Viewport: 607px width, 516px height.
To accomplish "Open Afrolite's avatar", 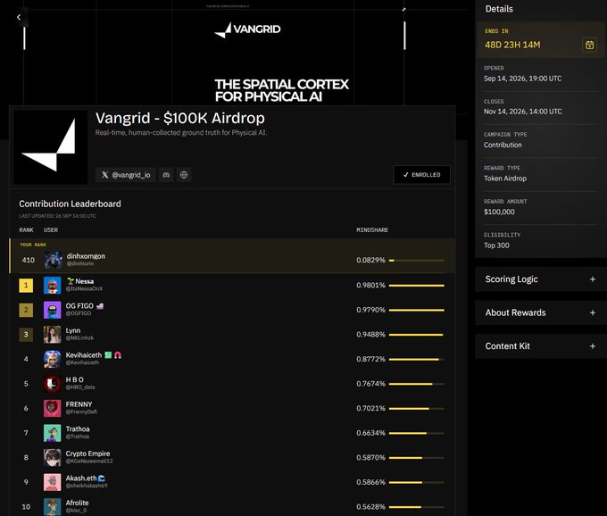I will 53,507.
